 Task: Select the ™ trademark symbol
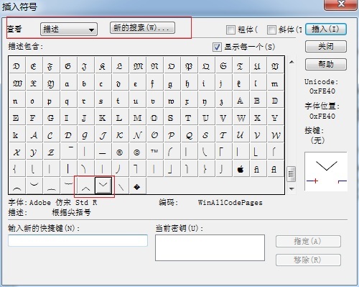[x=154, y=152]
